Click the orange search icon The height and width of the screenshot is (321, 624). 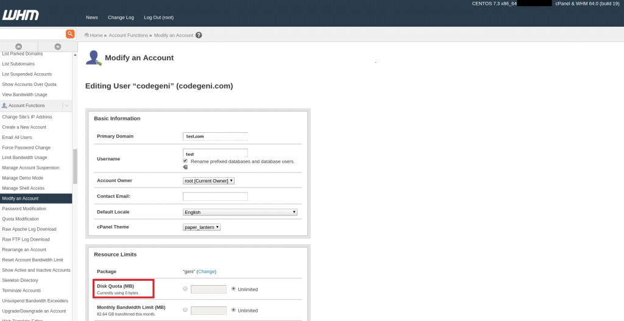[x=70, y=34]
